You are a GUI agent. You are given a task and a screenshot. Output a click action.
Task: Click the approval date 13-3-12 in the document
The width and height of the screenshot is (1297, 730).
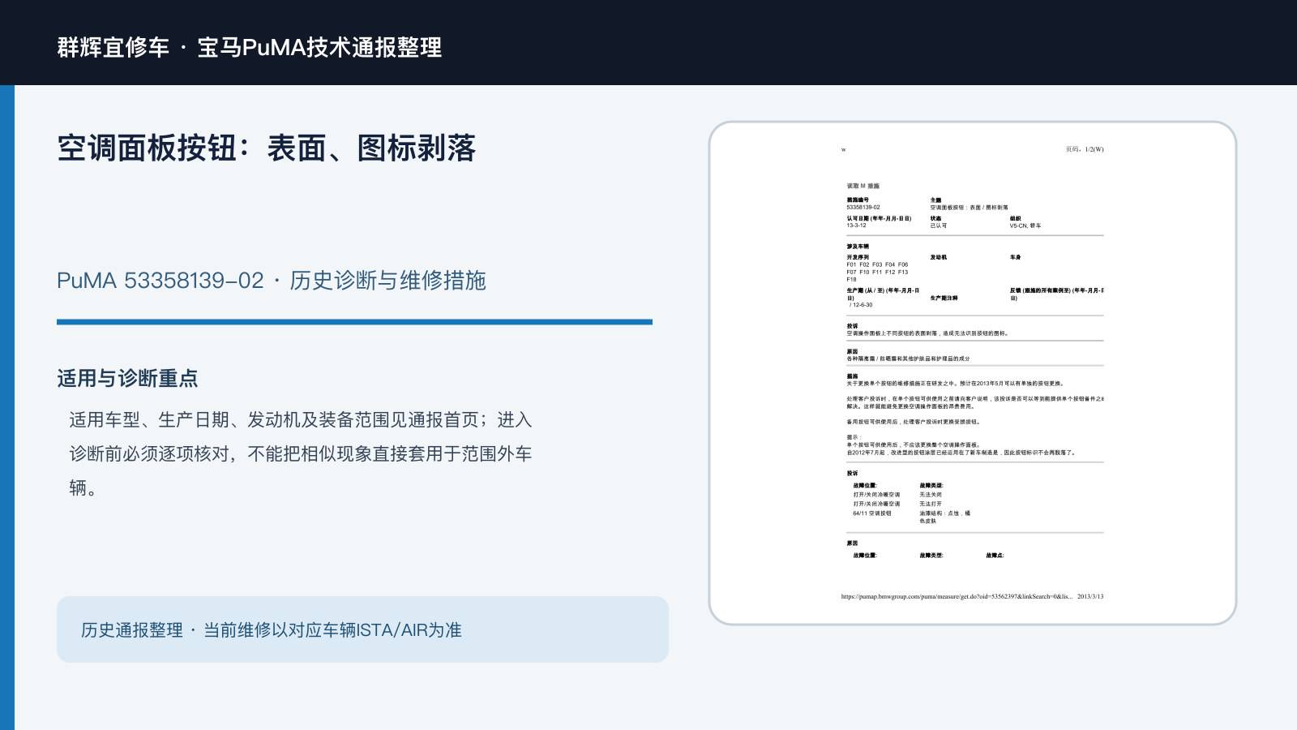[856, 225]
